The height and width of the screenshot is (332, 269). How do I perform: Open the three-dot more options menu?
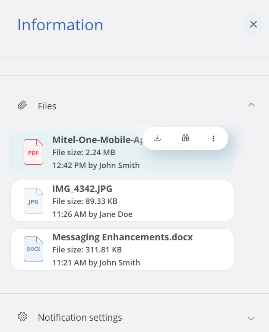[213, 138]
